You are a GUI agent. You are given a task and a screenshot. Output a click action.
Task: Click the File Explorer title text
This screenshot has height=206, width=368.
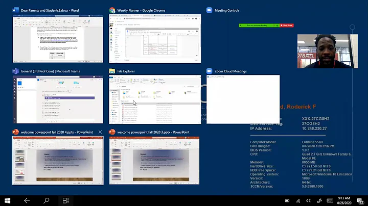(126, 71)
